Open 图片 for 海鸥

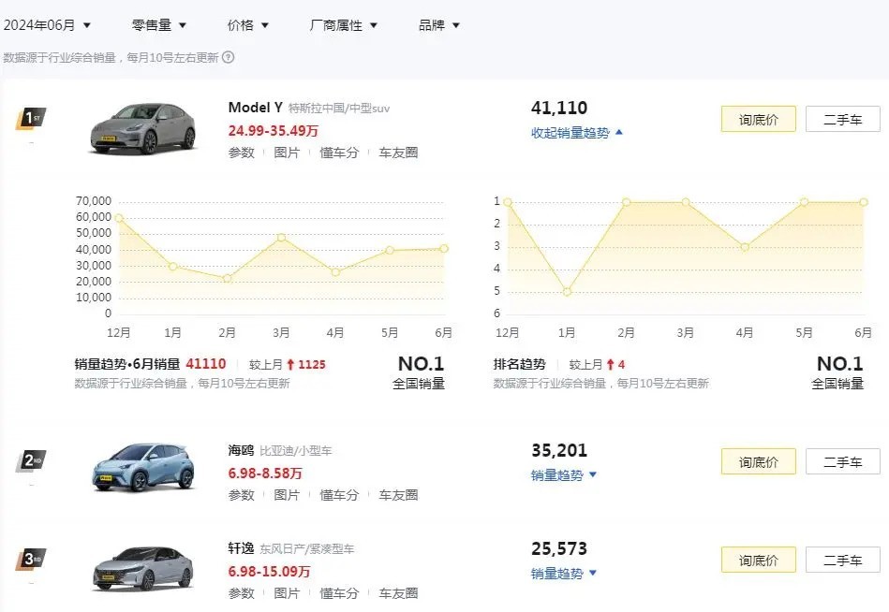click(x=287, y=495)
